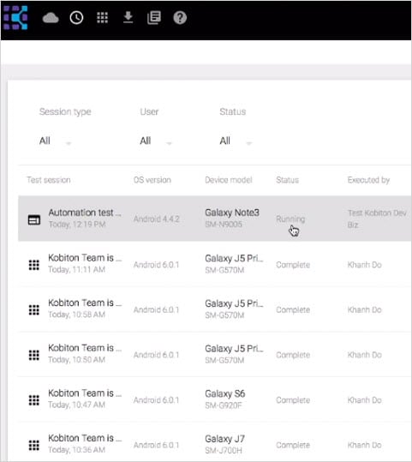412x462 pixels.
Task: Click the Galaxy Note3 device model
Action: pos(232,213)
